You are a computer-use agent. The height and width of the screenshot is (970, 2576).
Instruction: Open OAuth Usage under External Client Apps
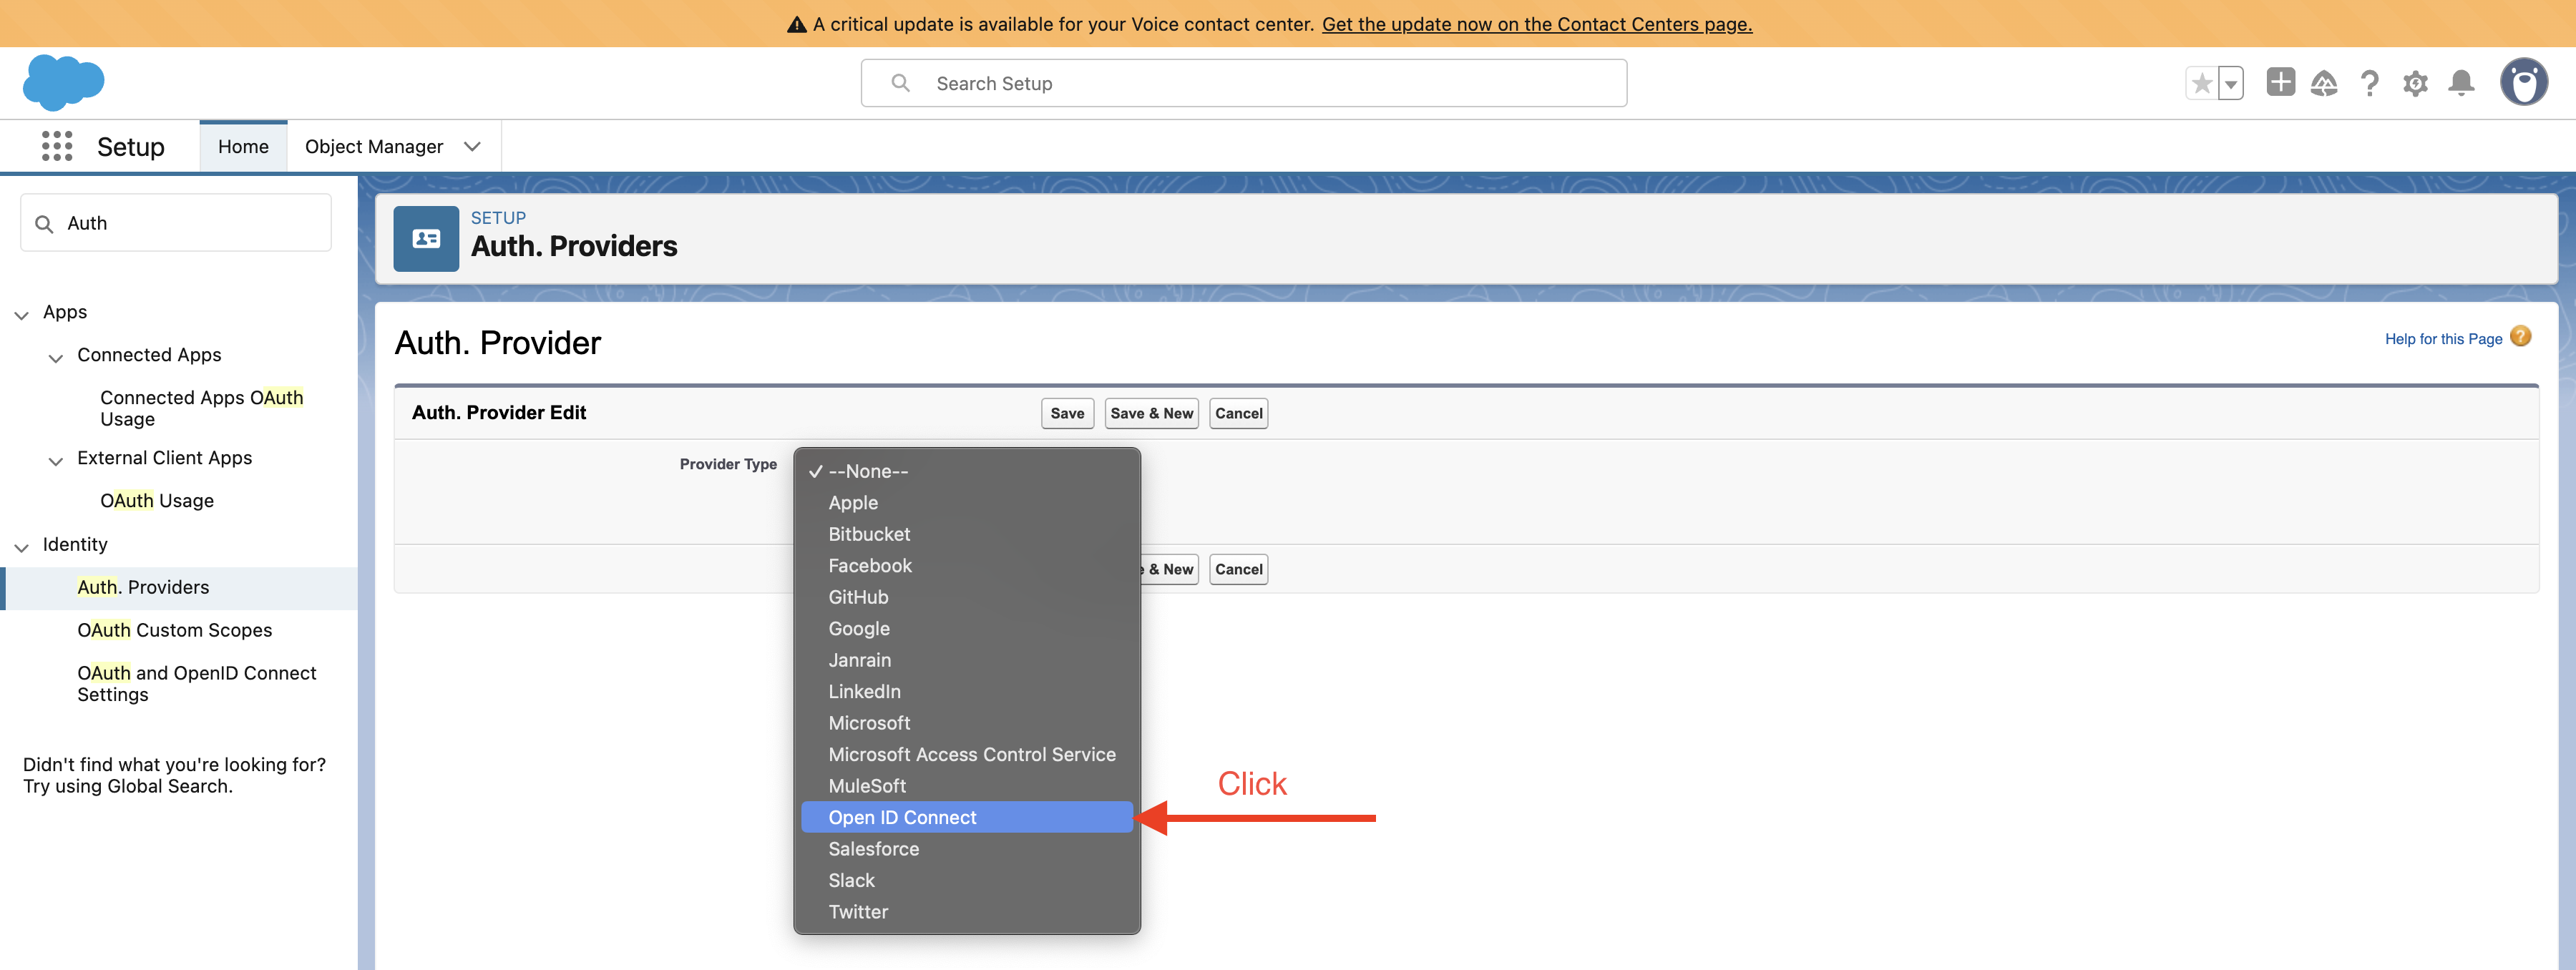157,500
